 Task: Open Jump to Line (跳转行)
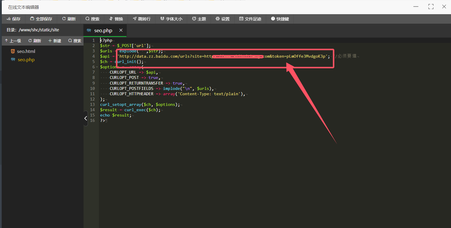[x=142, y=19]
